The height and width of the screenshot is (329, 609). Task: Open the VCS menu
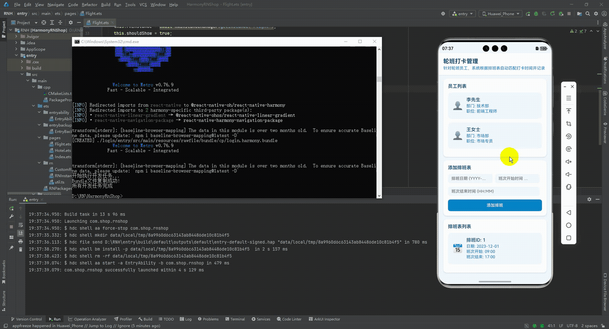click(143, 5)
